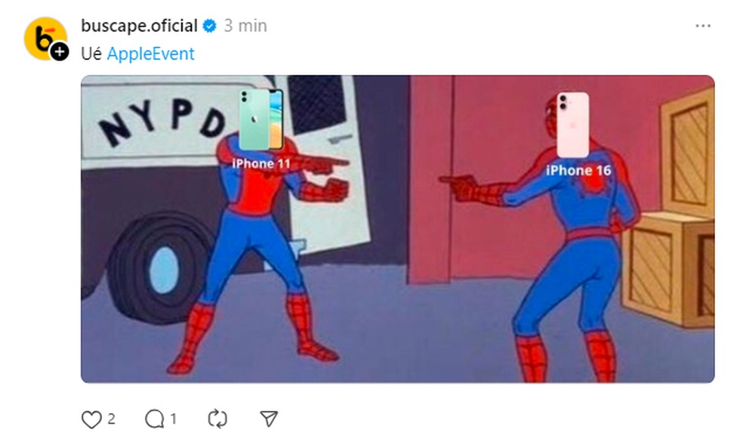Follow buscape via the plus badge on its avatar
The height and width of the screenshot is (445, 743).
pos(60,51)
